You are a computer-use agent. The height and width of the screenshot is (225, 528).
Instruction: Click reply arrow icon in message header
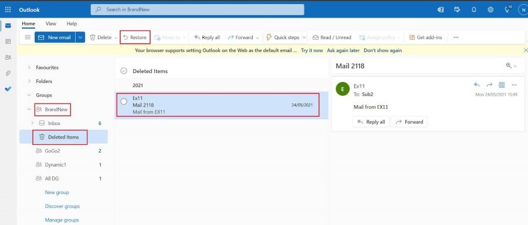click(x=476, y=85)
